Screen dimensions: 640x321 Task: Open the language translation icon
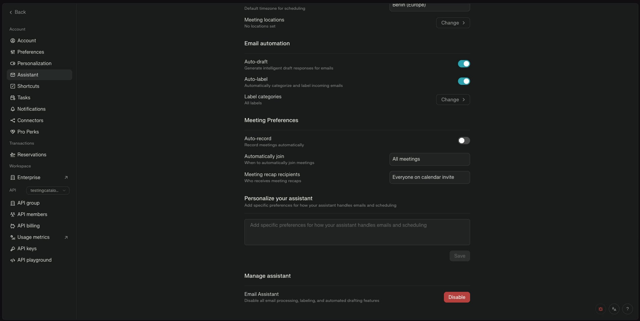(x=614, y=309)
